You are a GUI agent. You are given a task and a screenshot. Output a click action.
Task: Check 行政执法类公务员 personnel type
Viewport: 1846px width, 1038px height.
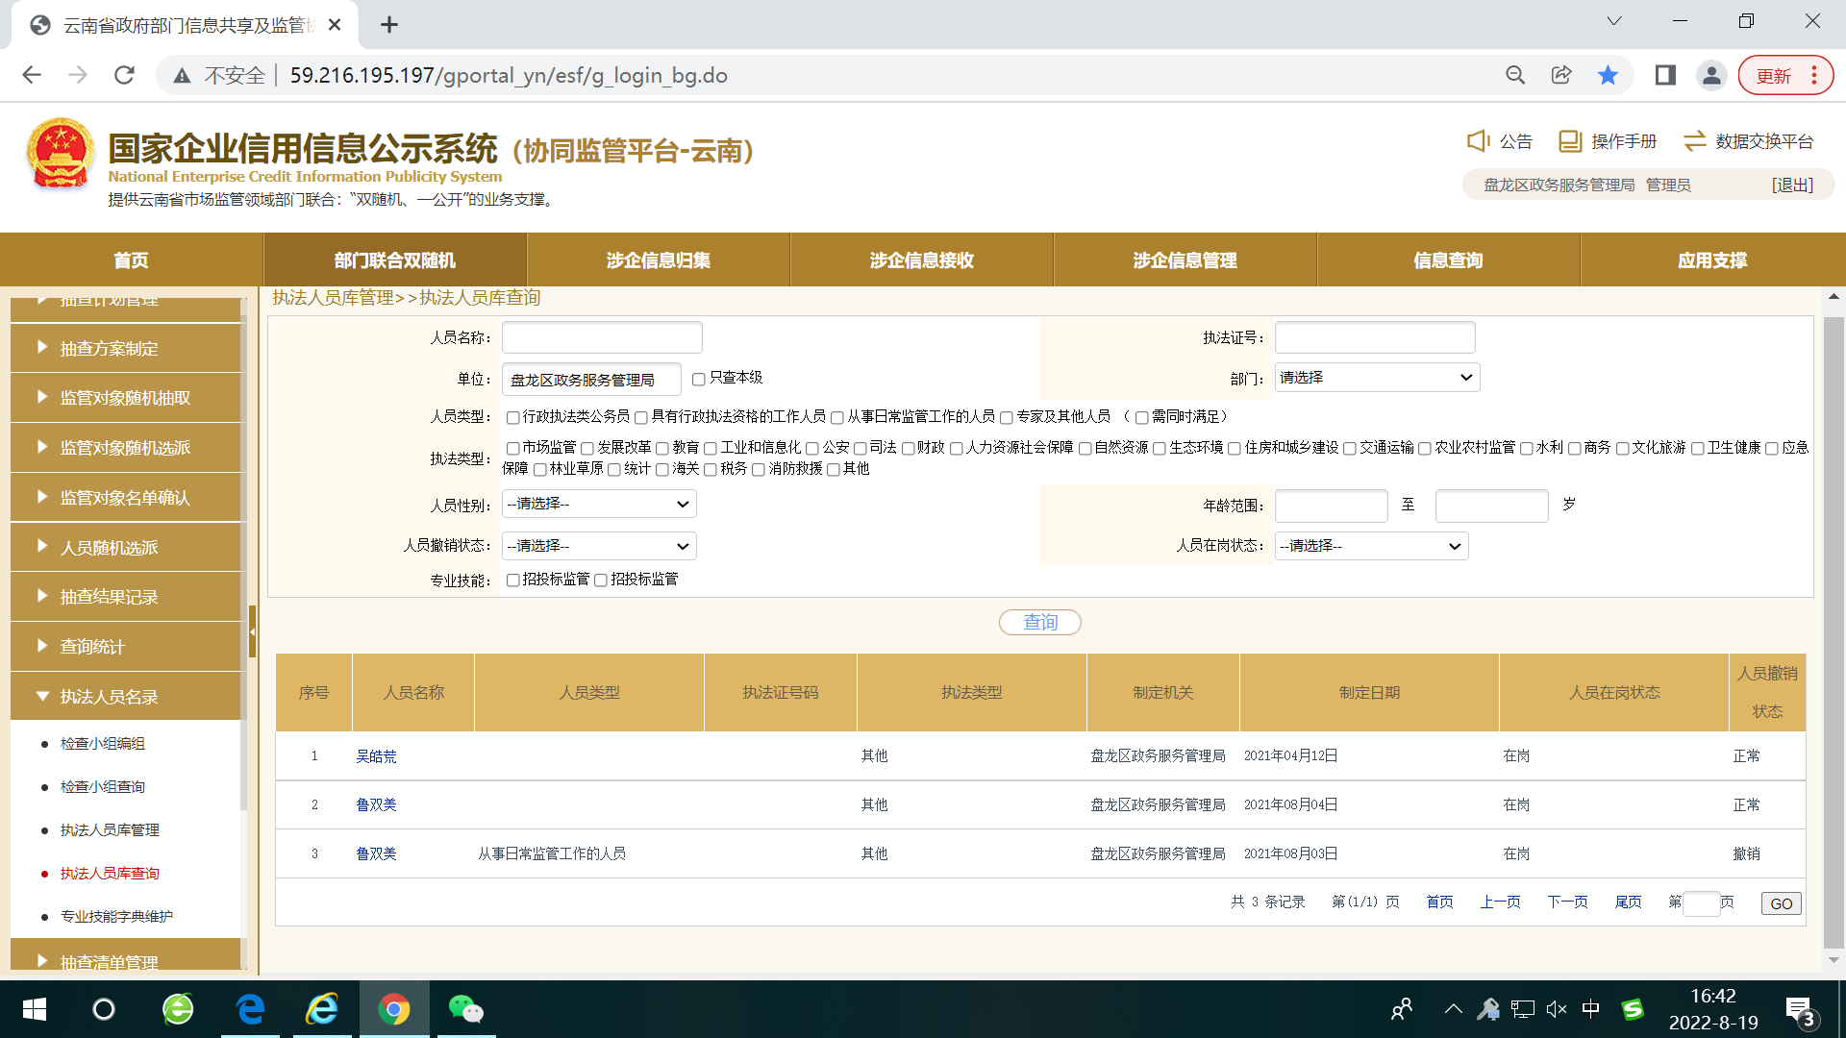pyautogui.click(x=512, y=417)
